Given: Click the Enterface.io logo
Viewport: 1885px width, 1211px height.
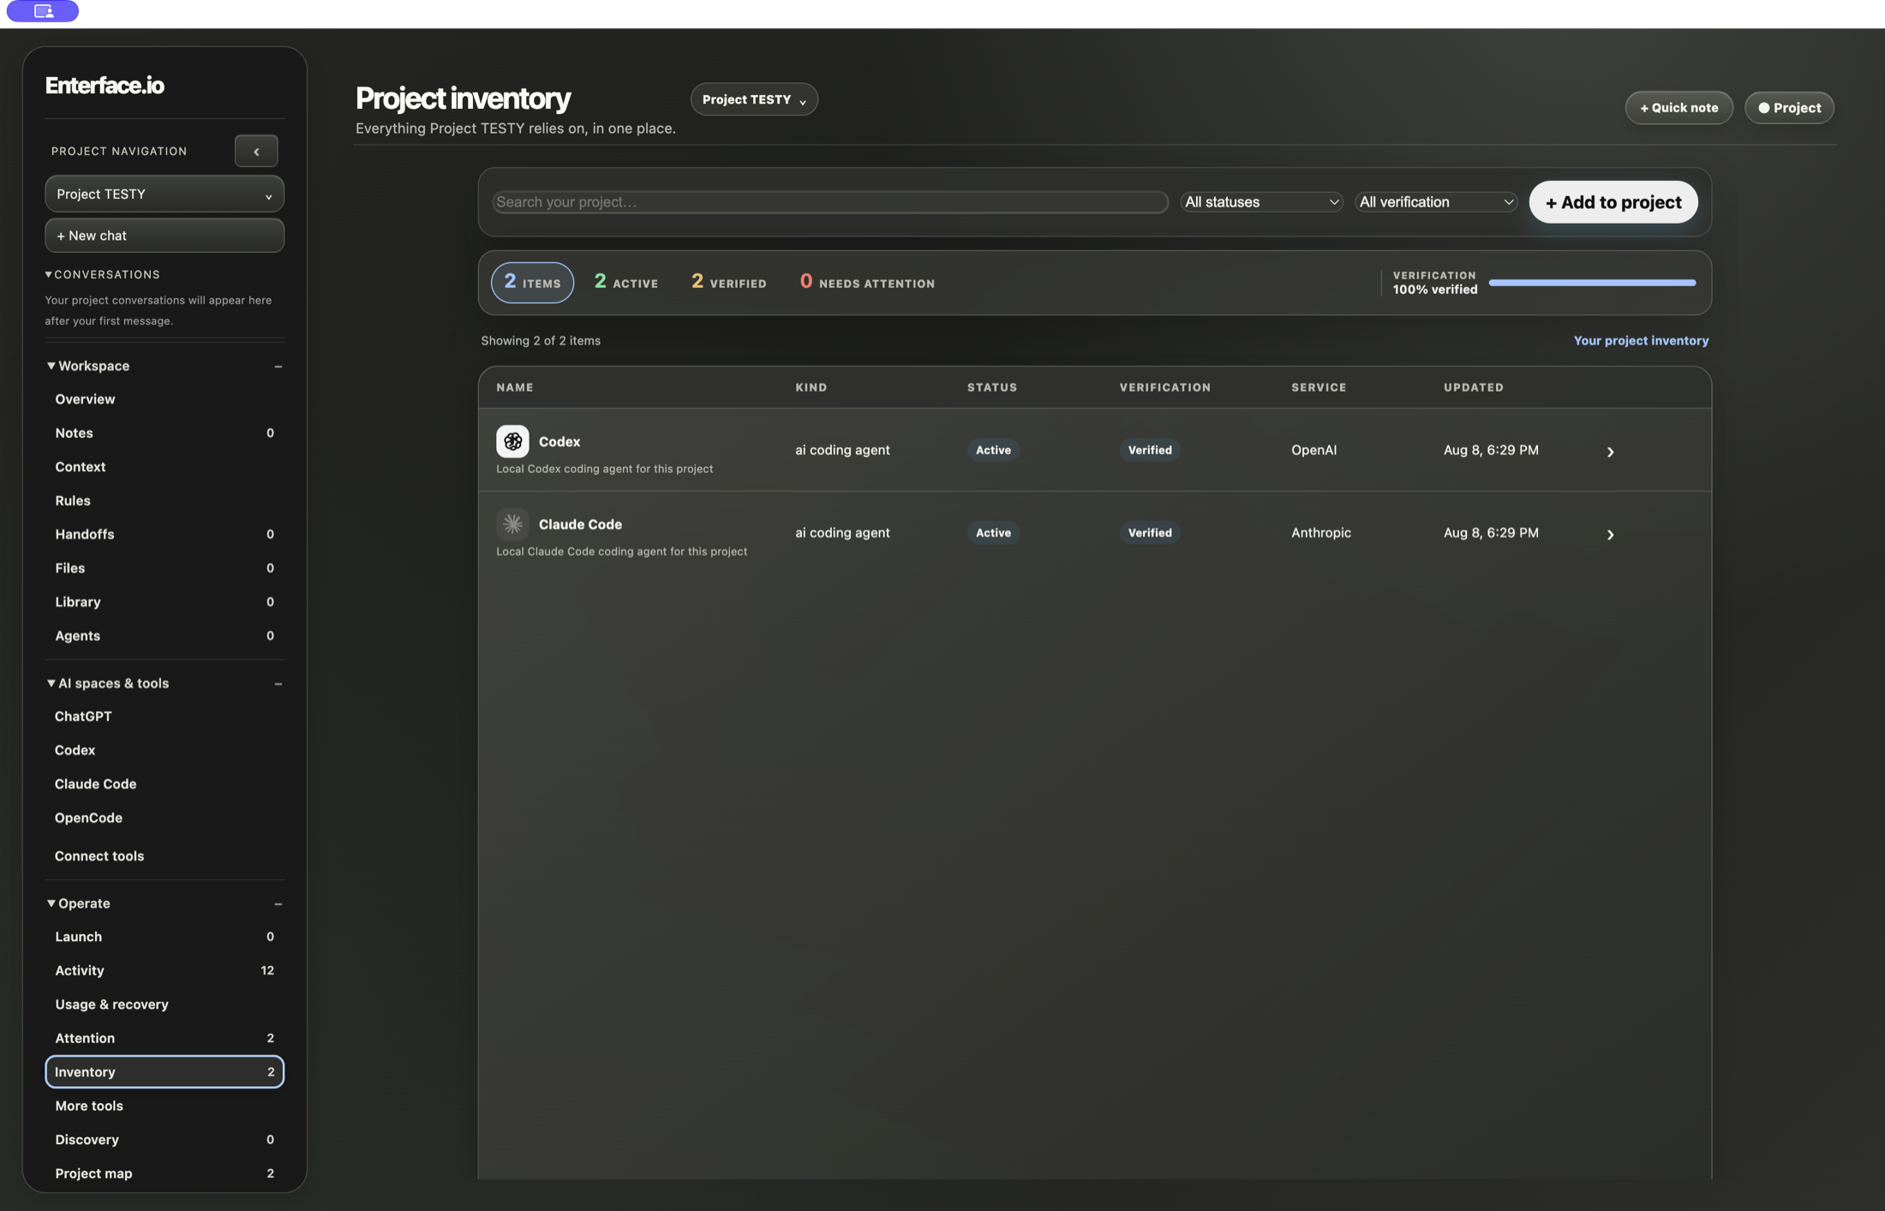Looking at the screenshot, I should point(105,85).
